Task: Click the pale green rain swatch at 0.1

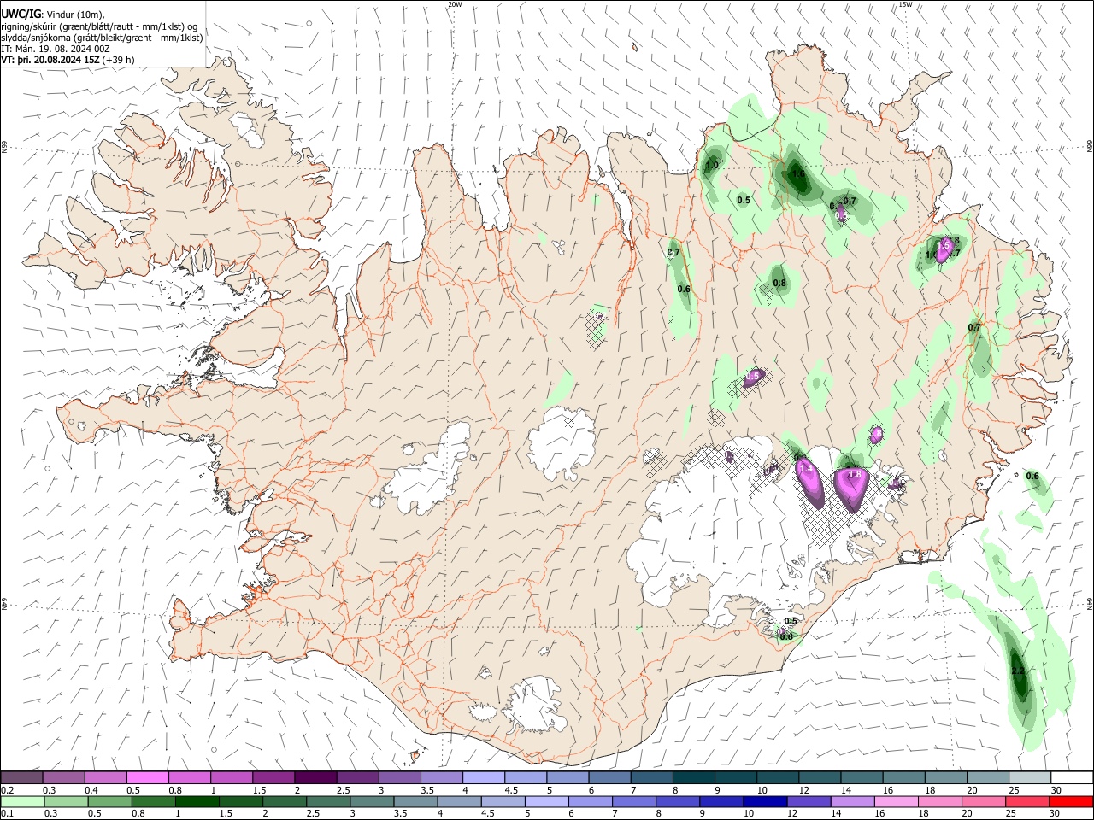Action: [x=21, y=801]
